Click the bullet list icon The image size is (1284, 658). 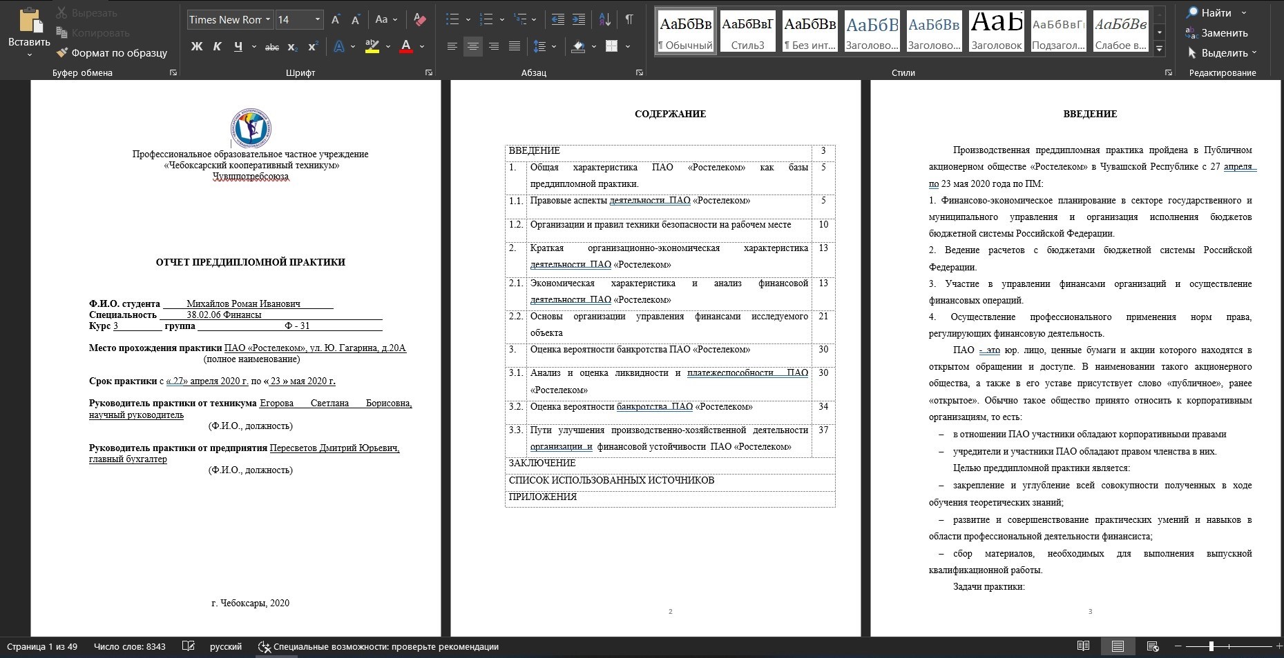[x=452, y=19]
